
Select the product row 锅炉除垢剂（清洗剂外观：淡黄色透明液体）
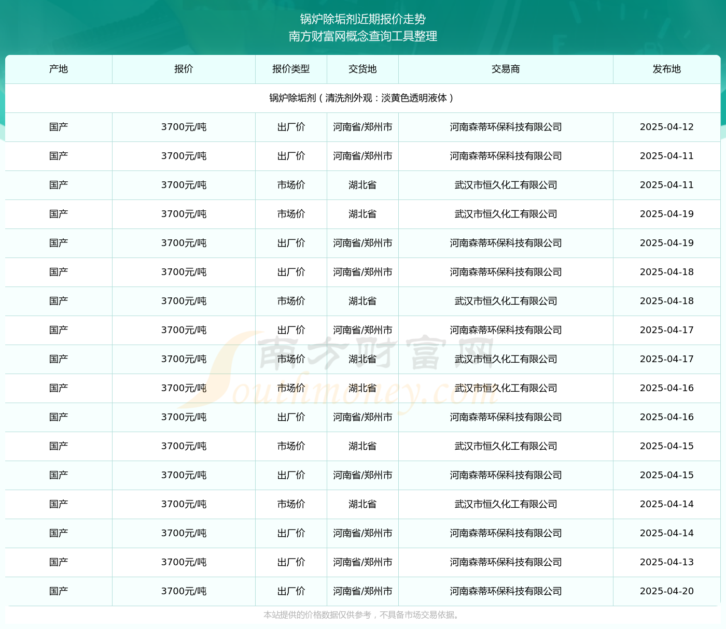coord(363,98)
